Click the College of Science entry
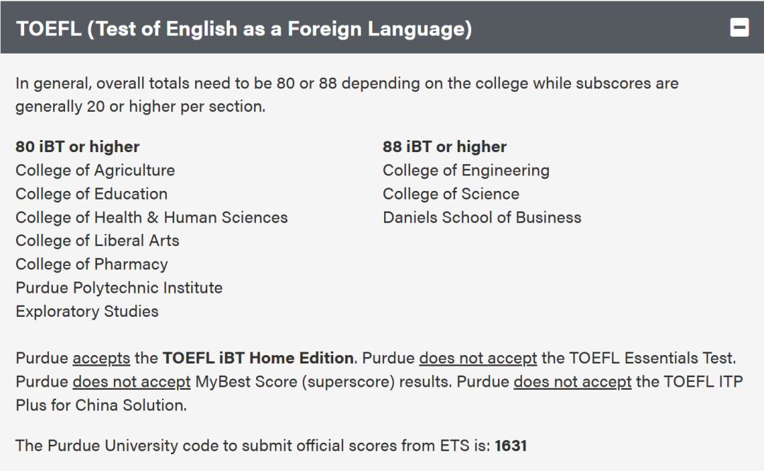This screenshot has width=764, height=471. point(451,194)
